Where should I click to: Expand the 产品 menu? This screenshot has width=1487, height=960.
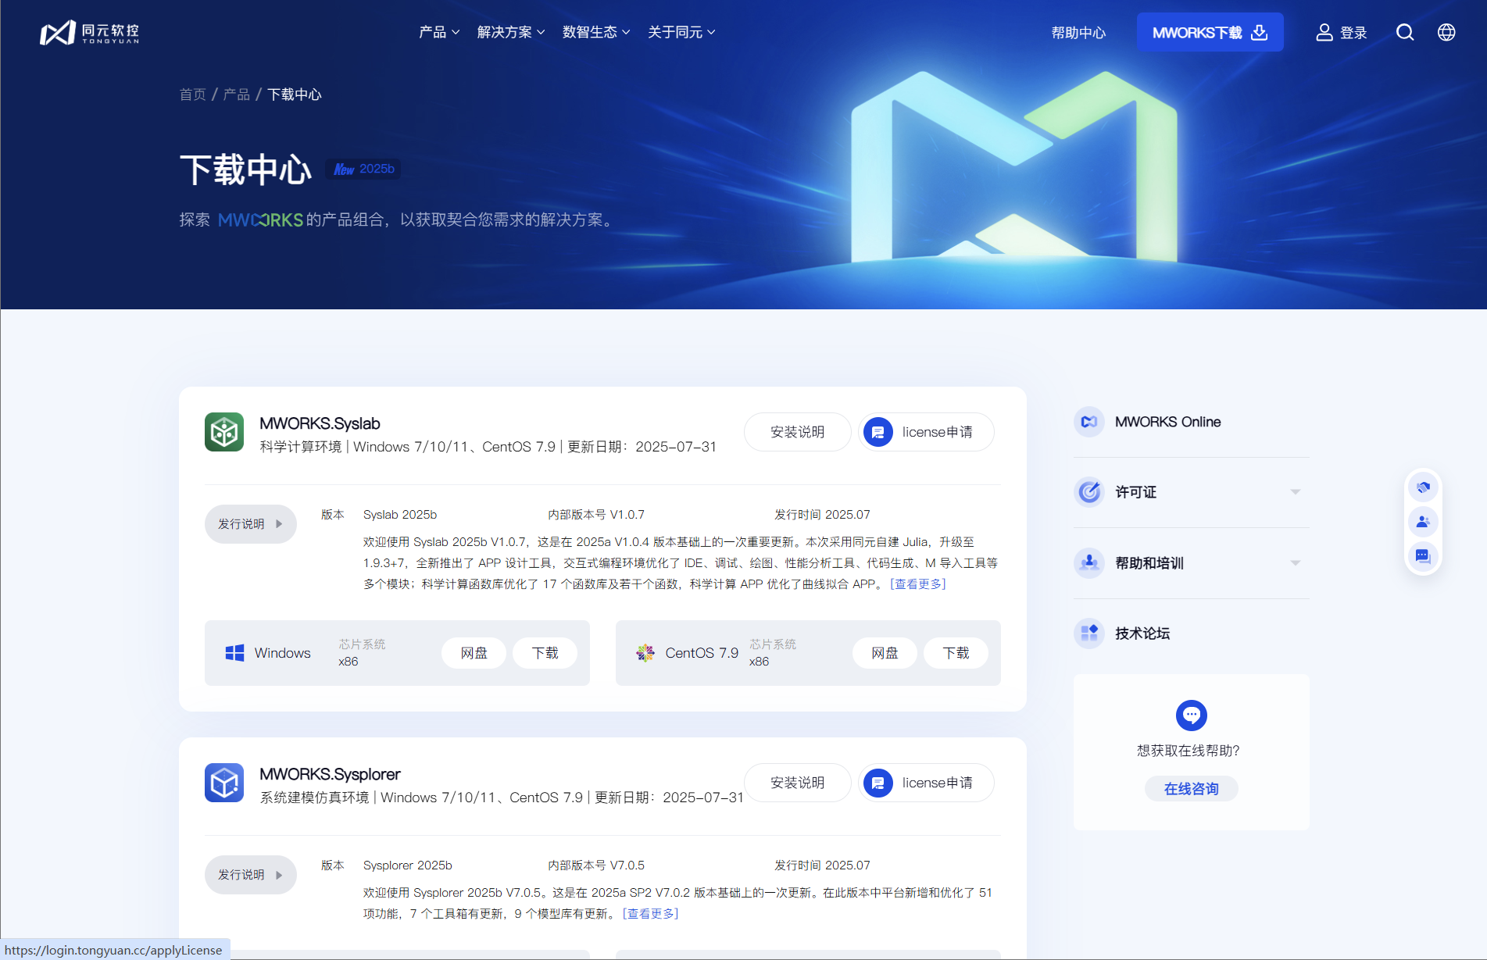pyautogui.click(x=439, y=32)
